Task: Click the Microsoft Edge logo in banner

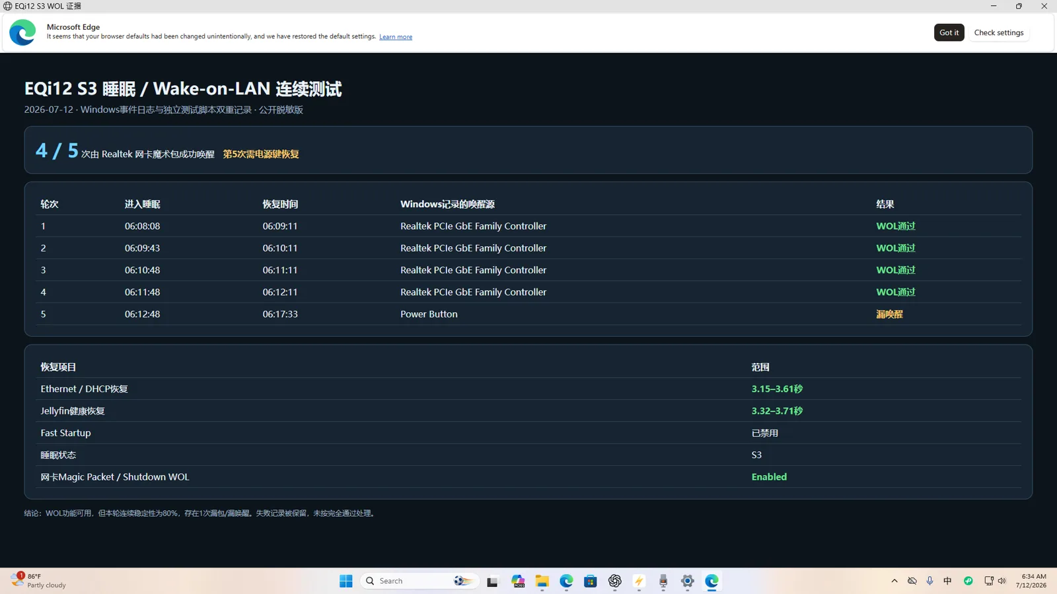Action: point(22,32)
